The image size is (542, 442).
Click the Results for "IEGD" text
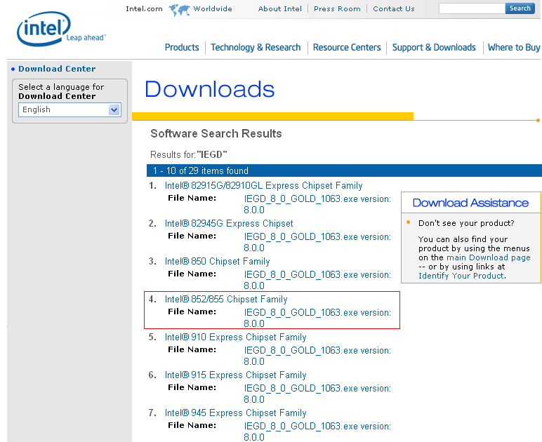click(189, 154)
